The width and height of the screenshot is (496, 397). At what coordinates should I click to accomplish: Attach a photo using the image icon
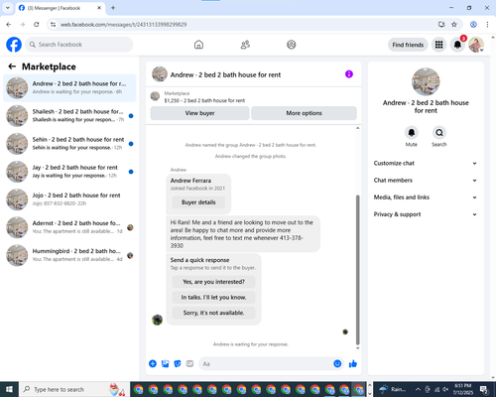[x=165, y=364]
